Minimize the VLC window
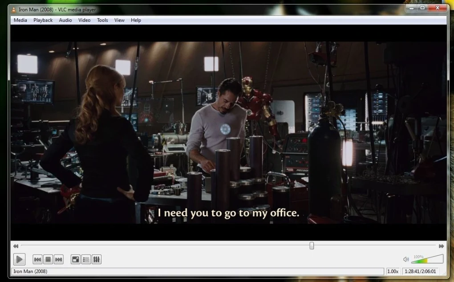 (x=411, y=8)
